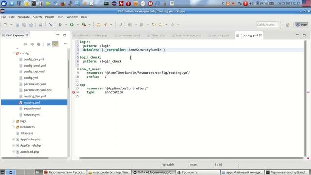Open the New file dropdown arrow
The width and height of the screenshot is (311, 175).
pyautogui.click(x=11, y=25)
